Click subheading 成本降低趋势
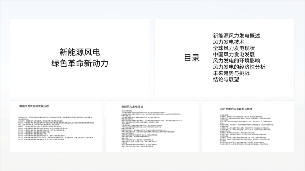Screen dimensions: 305x171 point(224,120)
